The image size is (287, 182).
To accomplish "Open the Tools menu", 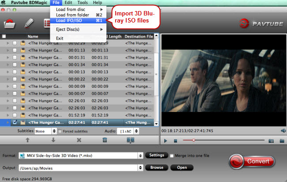I will pos(83,3).
